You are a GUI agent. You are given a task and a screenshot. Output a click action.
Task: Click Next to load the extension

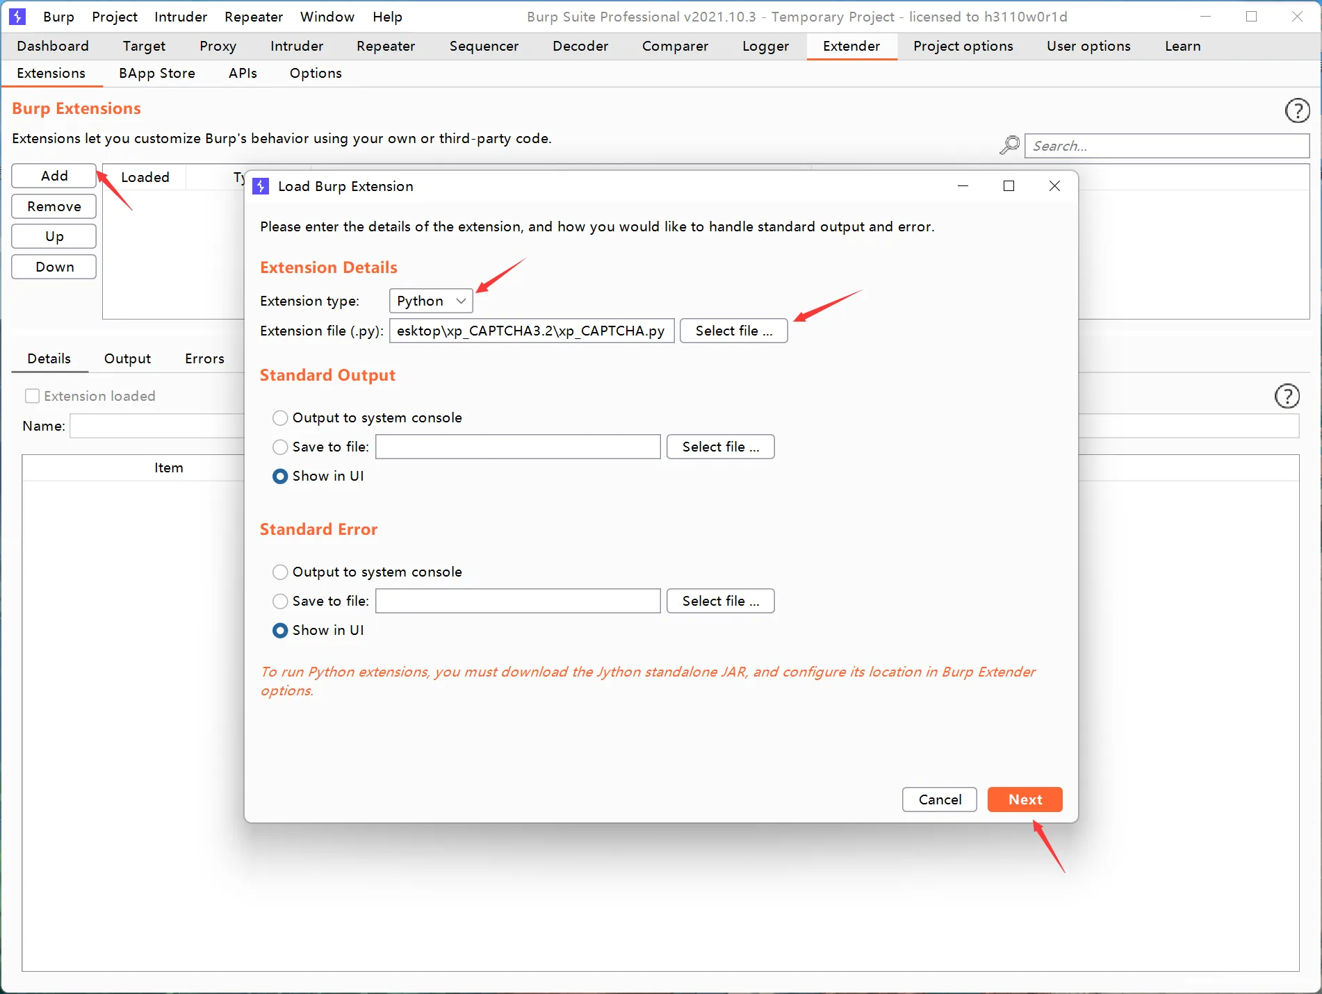tap(1025, 800)
